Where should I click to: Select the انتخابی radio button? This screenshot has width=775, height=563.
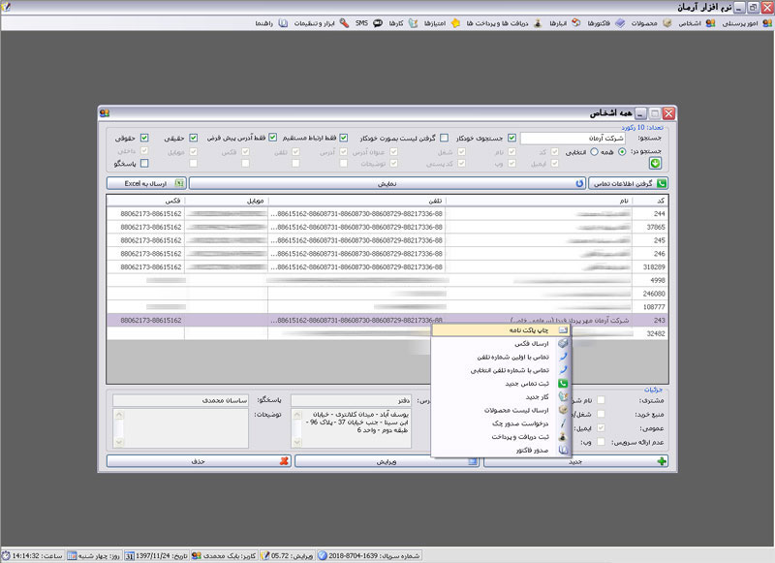[594, 152]
